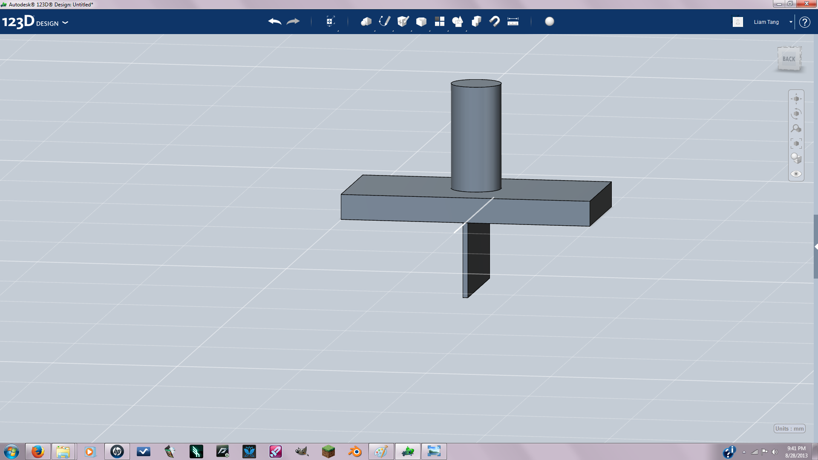Open the 123D Design application menu
818x460 pixels.
pyautogui.click(x=35, y=22)
